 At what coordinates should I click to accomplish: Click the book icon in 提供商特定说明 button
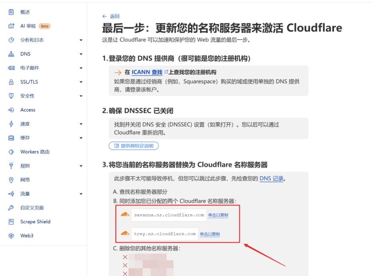click(x=117, y=146)
